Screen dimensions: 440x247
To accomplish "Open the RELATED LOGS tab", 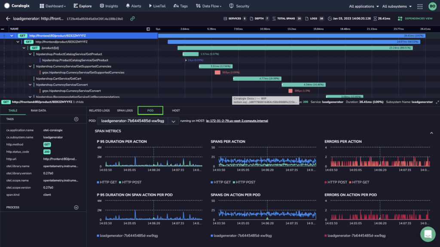I will 99,110.
